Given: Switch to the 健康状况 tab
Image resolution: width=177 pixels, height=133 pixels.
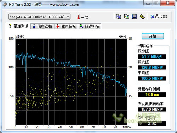Looking at the screenshot, I should [x=66, y=26].
